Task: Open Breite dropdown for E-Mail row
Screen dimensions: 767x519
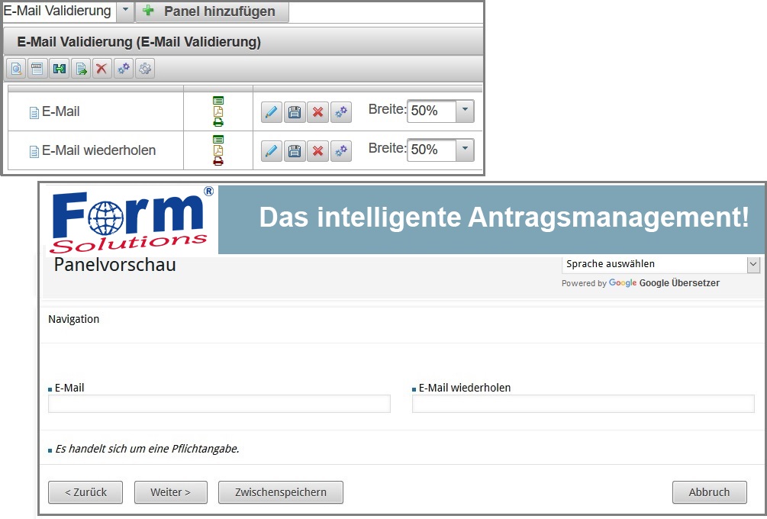Action: pos(465,111)
